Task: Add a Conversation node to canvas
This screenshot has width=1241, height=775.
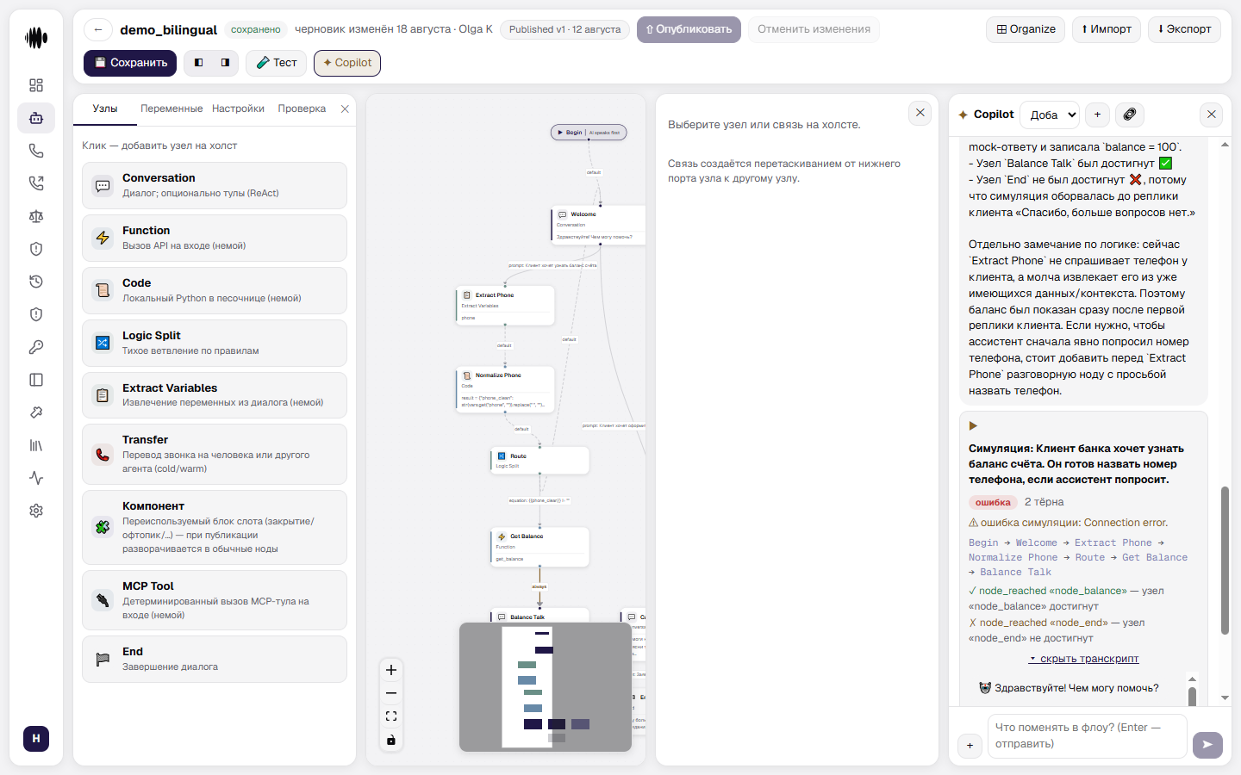Action: 215,185
